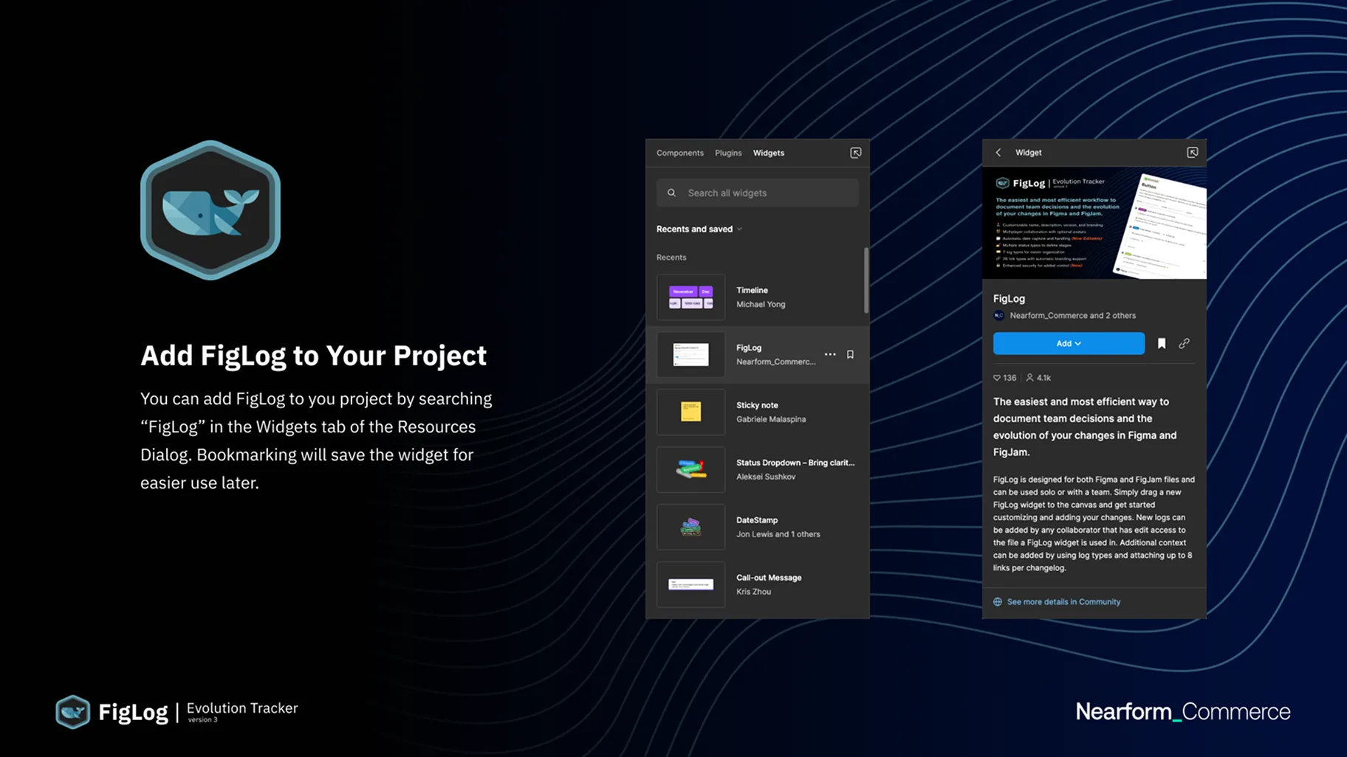The image size is (1347, 757).
Task: Click Nearform_Commerce and 2 others author link
Action: (x=1072, y=316)
